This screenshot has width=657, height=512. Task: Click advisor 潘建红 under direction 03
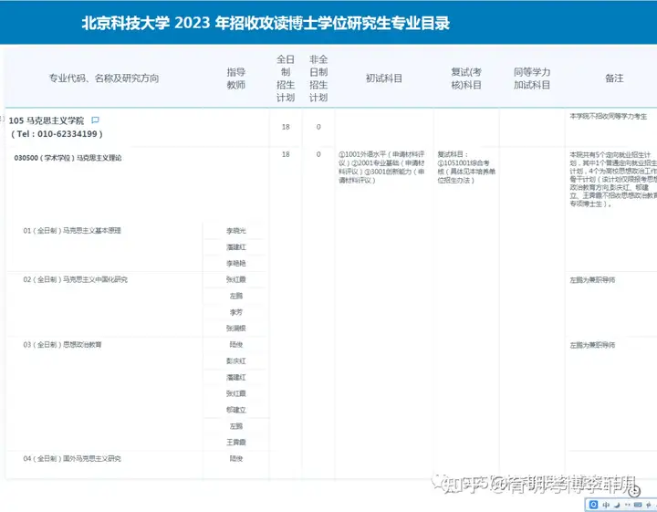(236, 378)
